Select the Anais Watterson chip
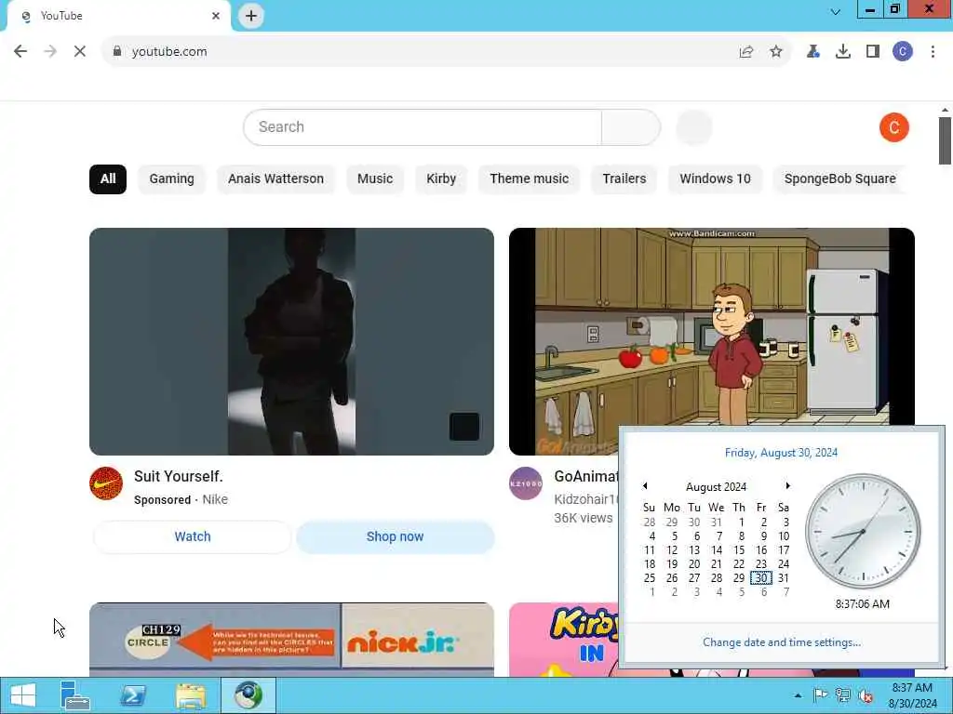 click(275, 179)
